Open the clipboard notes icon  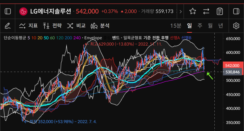pos(220,11)
